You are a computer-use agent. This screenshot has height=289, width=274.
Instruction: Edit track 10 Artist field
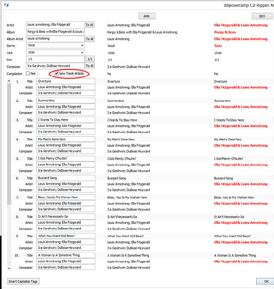click(x=66, y=261)
